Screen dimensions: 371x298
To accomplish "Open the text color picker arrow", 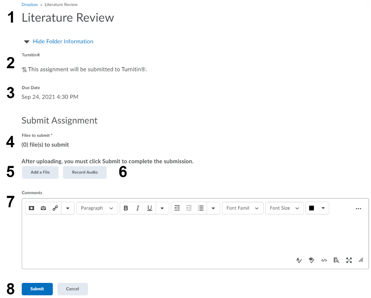I will (323, 208).
